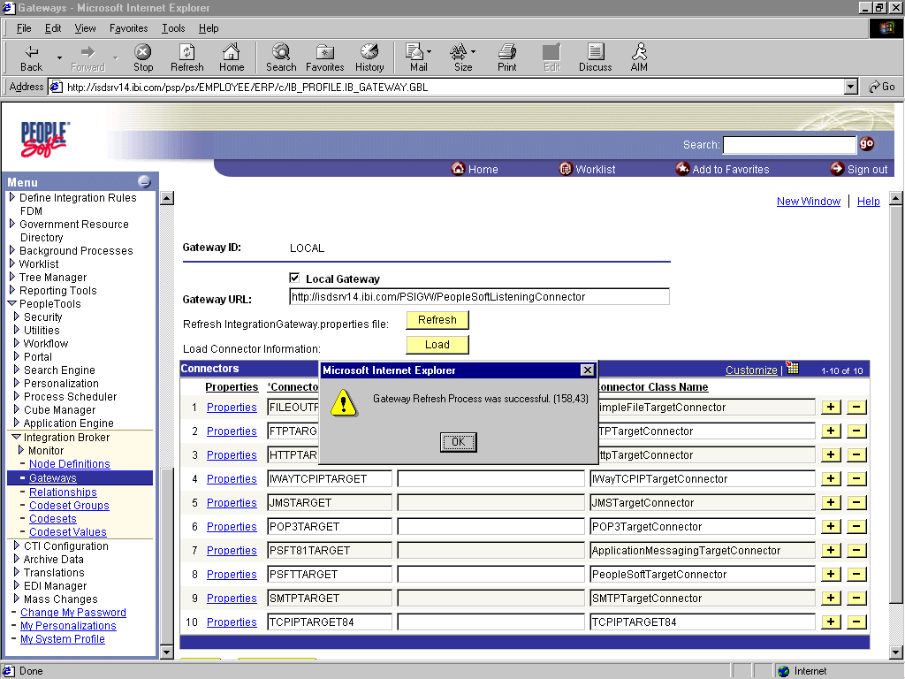Collapse the Menu panel with minimize icon

tap(144, 182)
